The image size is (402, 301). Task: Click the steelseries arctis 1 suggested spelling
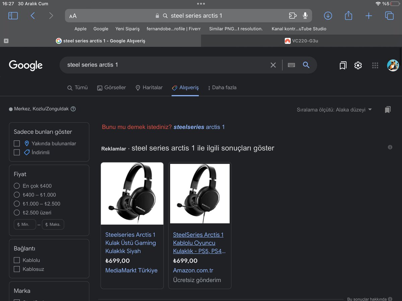(x=199, y=127)
